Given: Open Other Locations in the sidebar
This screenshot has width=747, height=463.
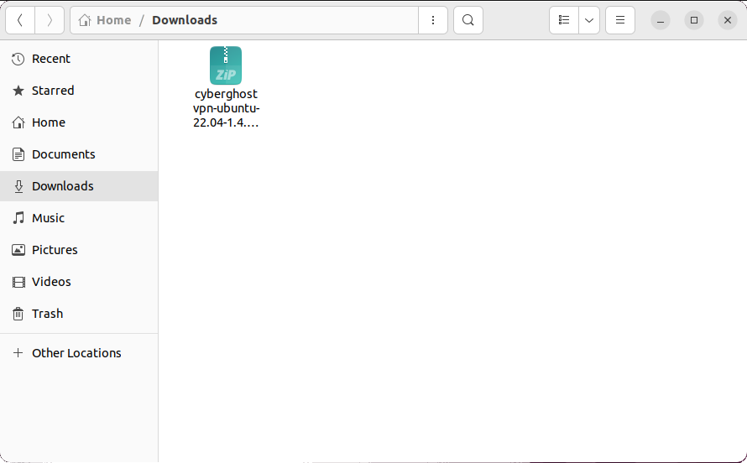Looking at the screenshot, I should 79,353.
